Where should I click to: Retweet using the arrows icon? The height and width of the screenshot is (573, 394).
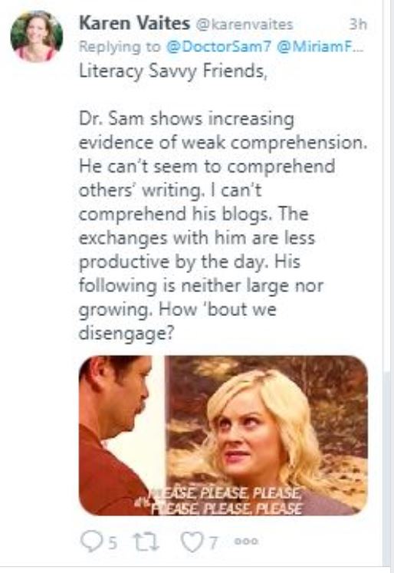click(146, 542)
